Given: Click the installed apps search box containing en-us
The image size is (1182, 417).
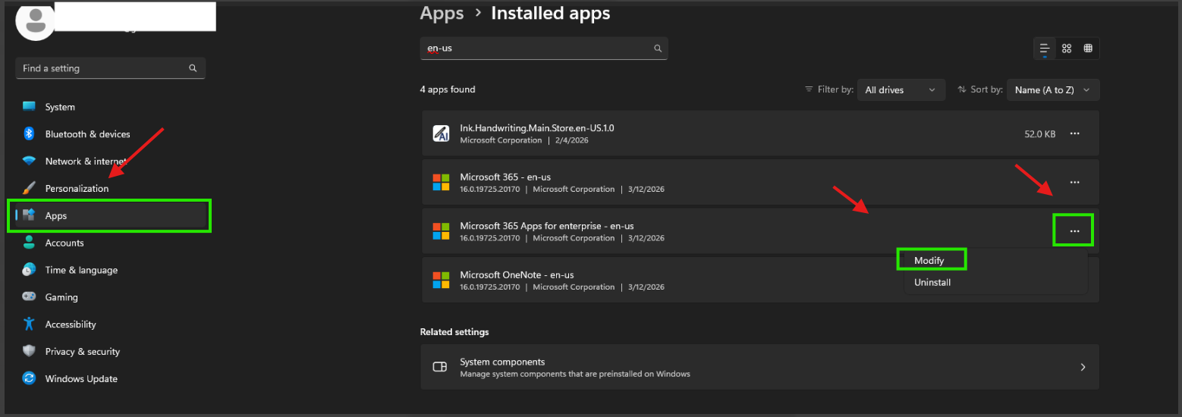Looking at the screenshot, I should tap(535, 49).
